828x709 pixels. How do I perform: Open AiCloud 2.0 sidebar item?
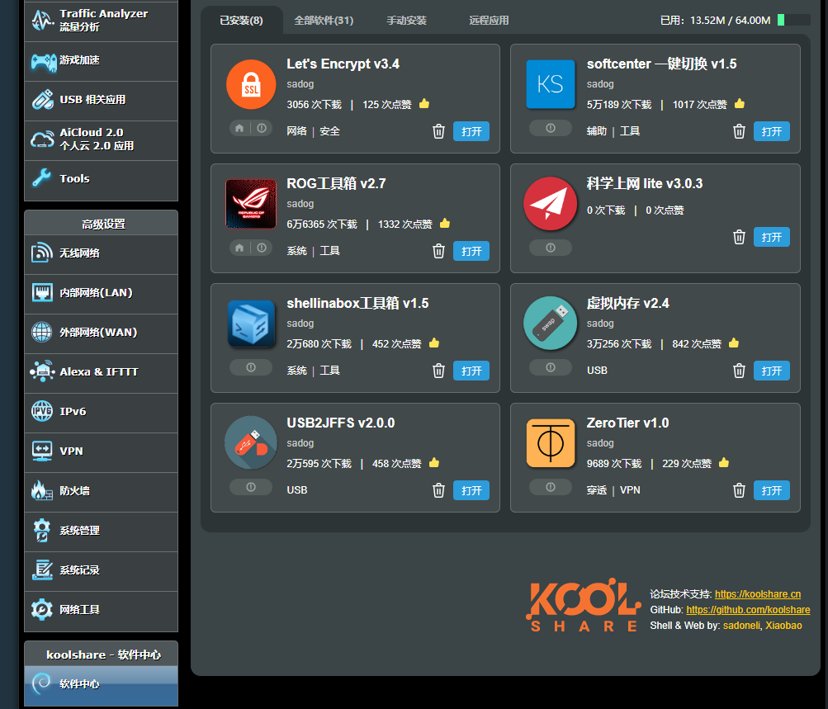pyautogui.click(x=101, y=140)
